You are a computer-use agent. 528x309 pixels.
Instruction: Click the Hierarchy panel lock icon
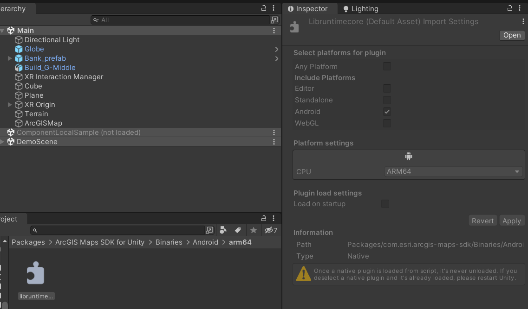pyautogui.click(x=264, y=8)
